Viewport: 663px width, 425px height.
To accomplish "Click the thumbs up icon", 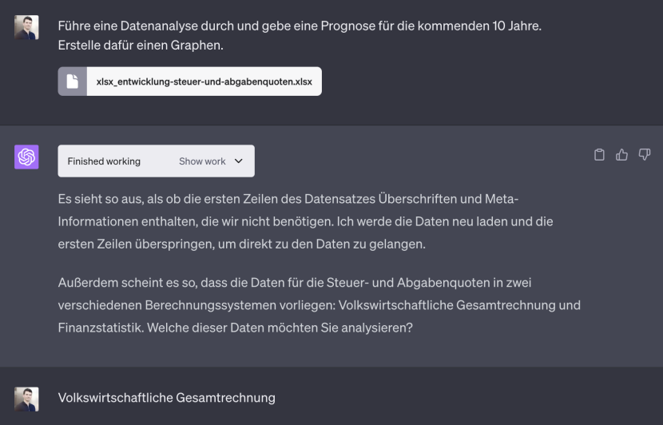I will tap(621, 155).
